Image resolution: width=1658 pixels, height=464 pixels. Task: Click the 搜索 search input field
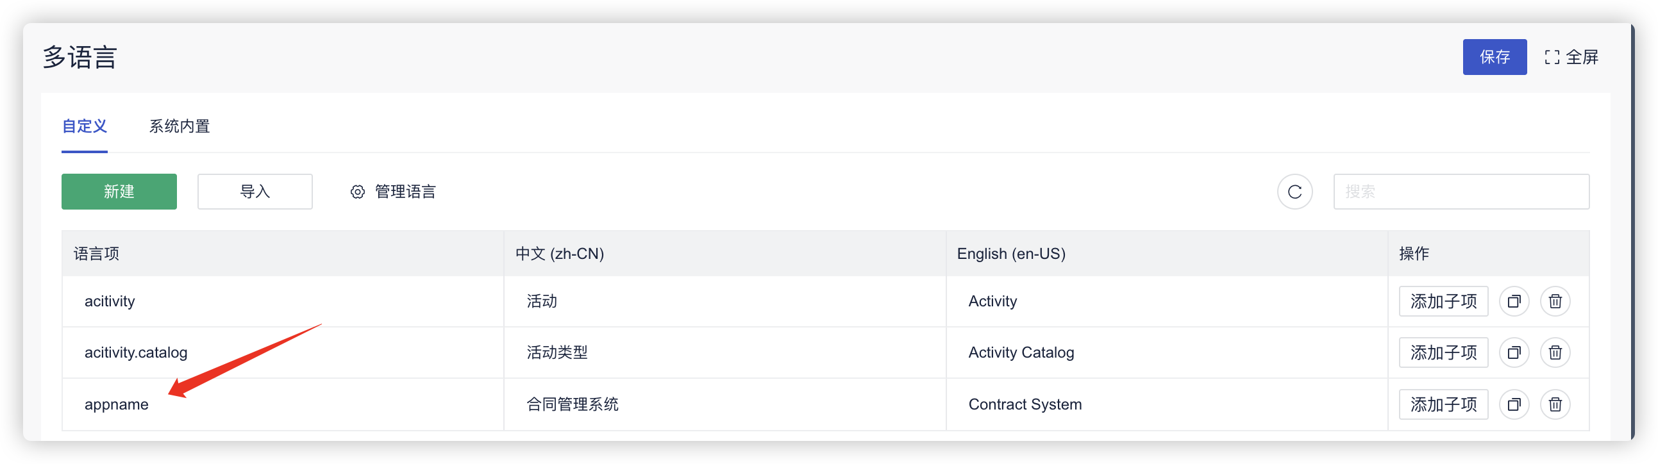(1461, 192)
